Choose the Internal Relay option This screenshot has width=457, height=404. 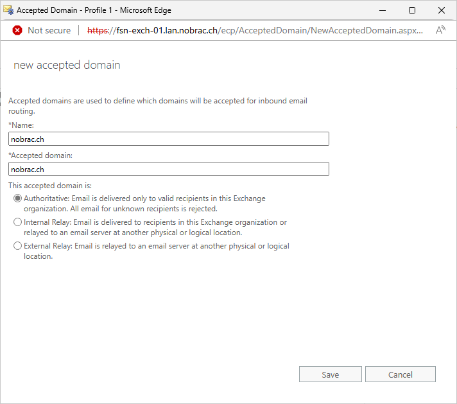(18, 222)
